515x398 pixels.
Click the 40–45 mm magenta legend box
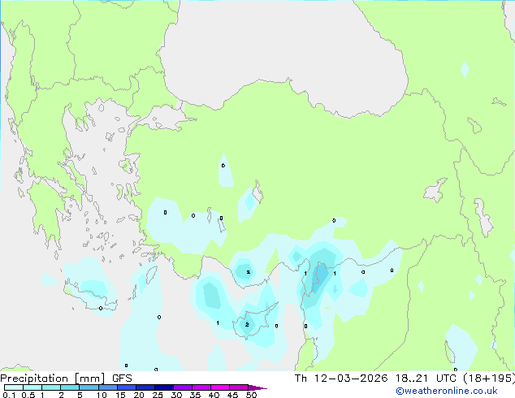pos(220,387)
